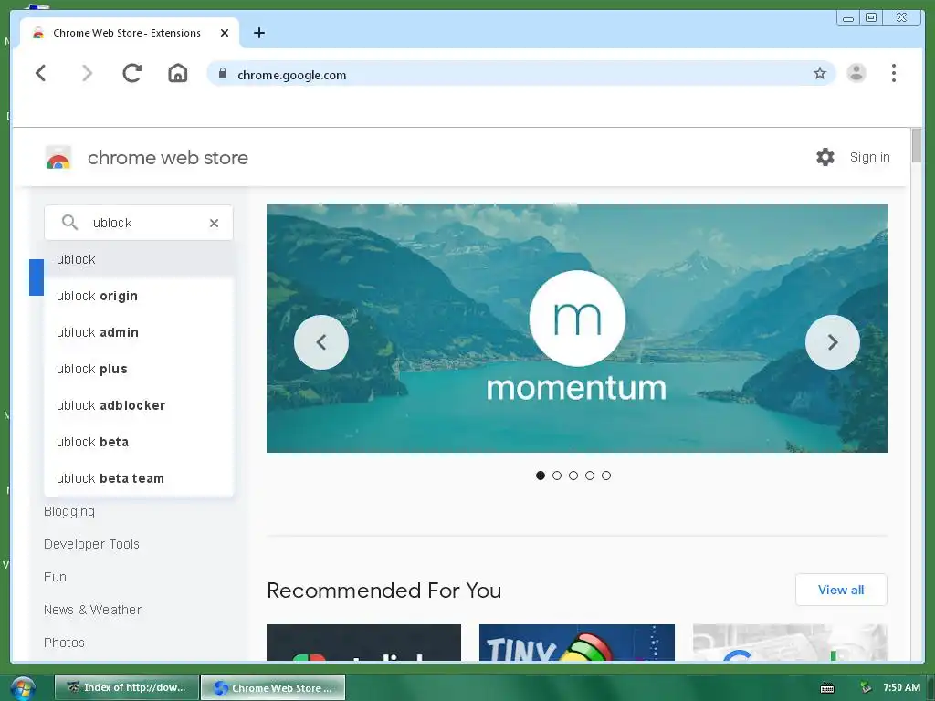Click the momentum banner image
The height and width of the screenshot is (701, 935).
pyautogui.click(x=577, y=329)
